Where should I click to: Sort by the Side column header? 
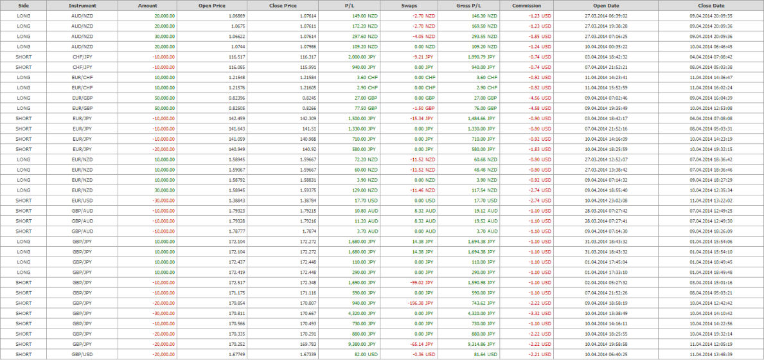coord(23,6)
